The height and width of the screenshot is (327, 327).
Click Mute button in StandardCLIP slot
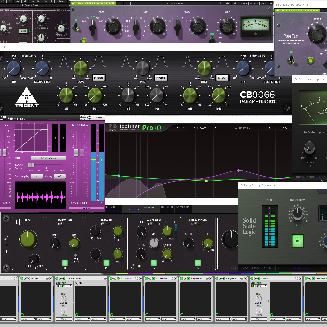tap(64, 319)
